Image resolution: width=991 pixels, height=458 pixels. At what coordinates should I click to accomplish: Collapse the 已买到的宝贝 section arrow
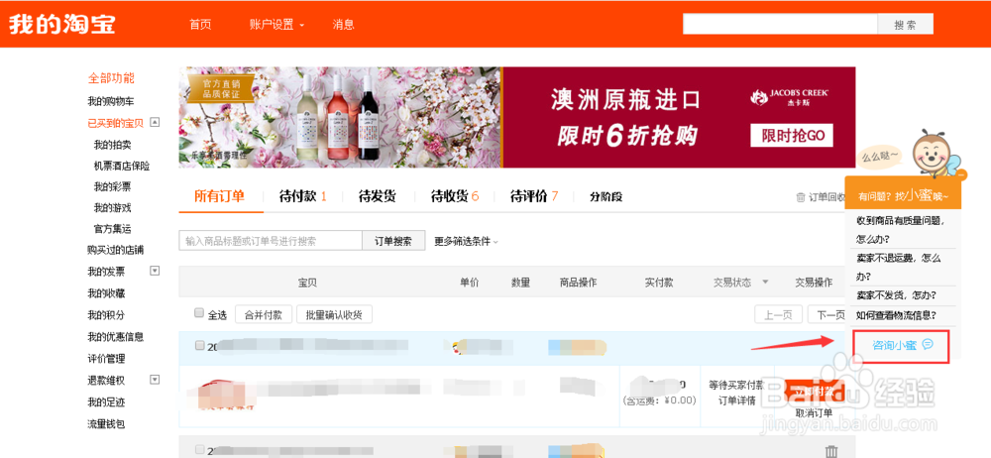(155, 123)
